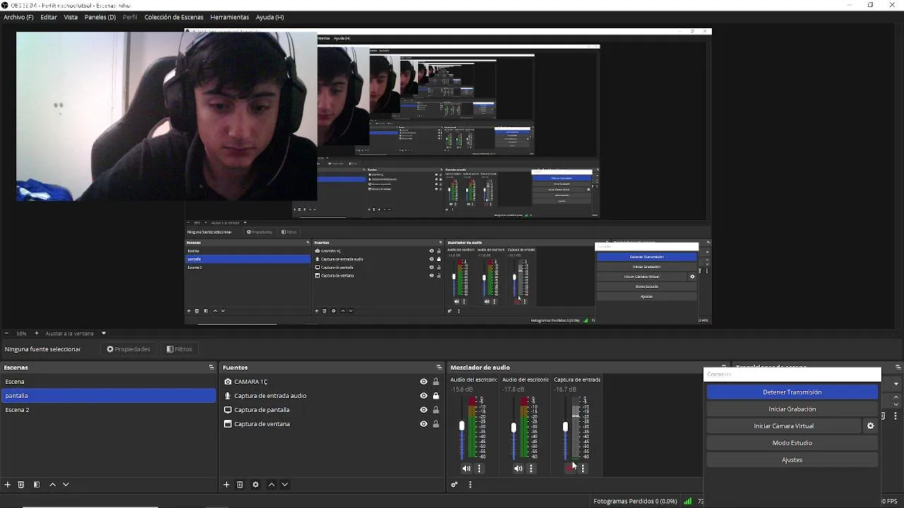Hide the CAMARA 1Ç source with its eye
Image resolution: width=904 pixels, height=508 pixels.
(424, 382)
